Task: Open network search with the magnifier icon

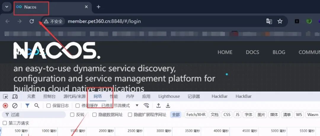Action: (37, 105)
